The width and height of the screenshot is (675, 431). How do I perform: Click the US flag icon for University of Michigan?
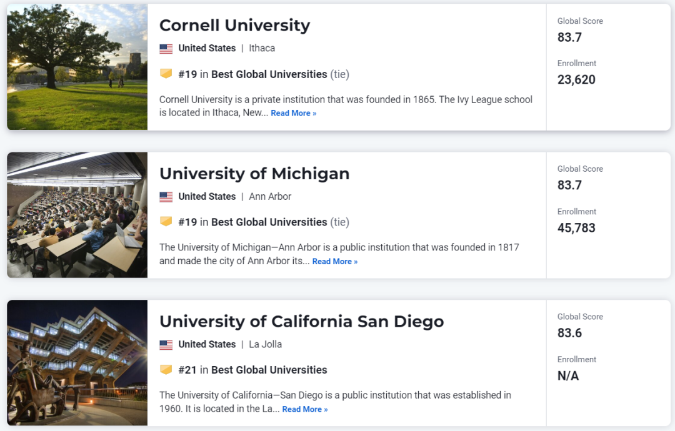pyautogui.click(x=166, y=197)
